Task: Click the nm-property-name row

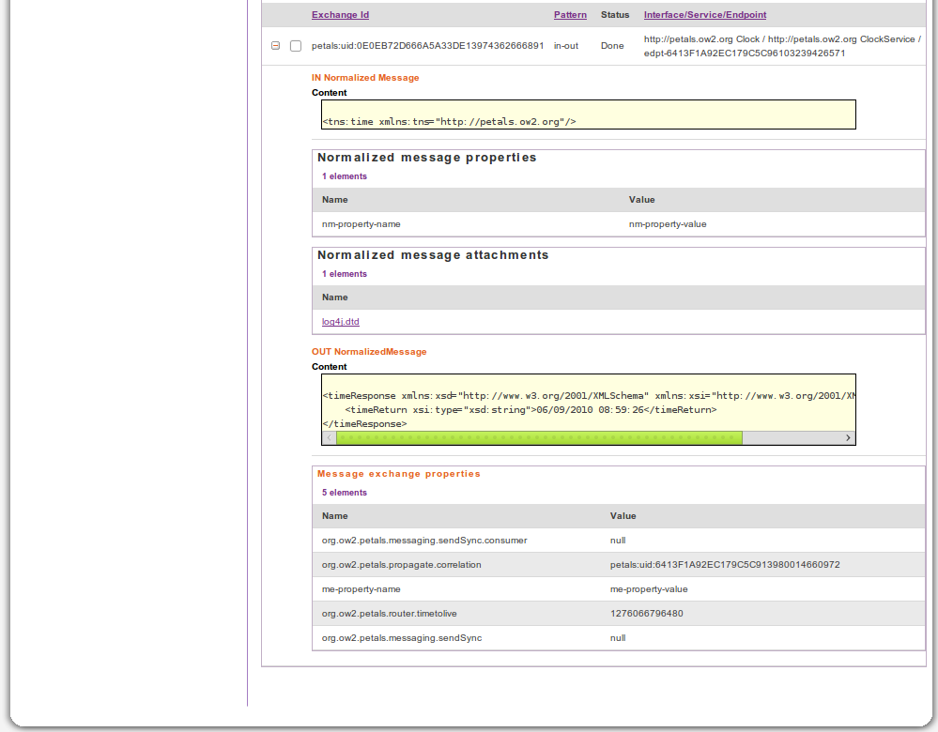Action: point(361,224)
